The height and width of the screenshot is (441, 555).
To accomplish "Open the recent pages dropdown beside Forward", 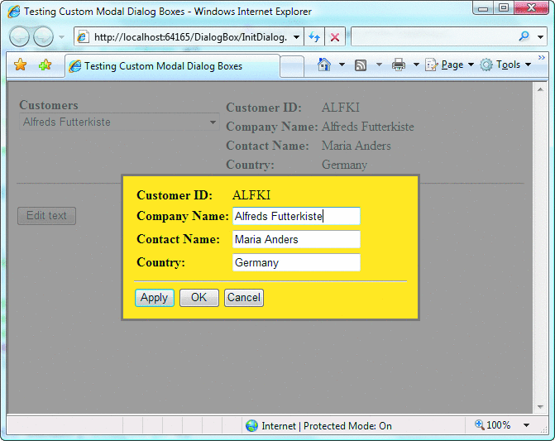I will tap(61, 36).
